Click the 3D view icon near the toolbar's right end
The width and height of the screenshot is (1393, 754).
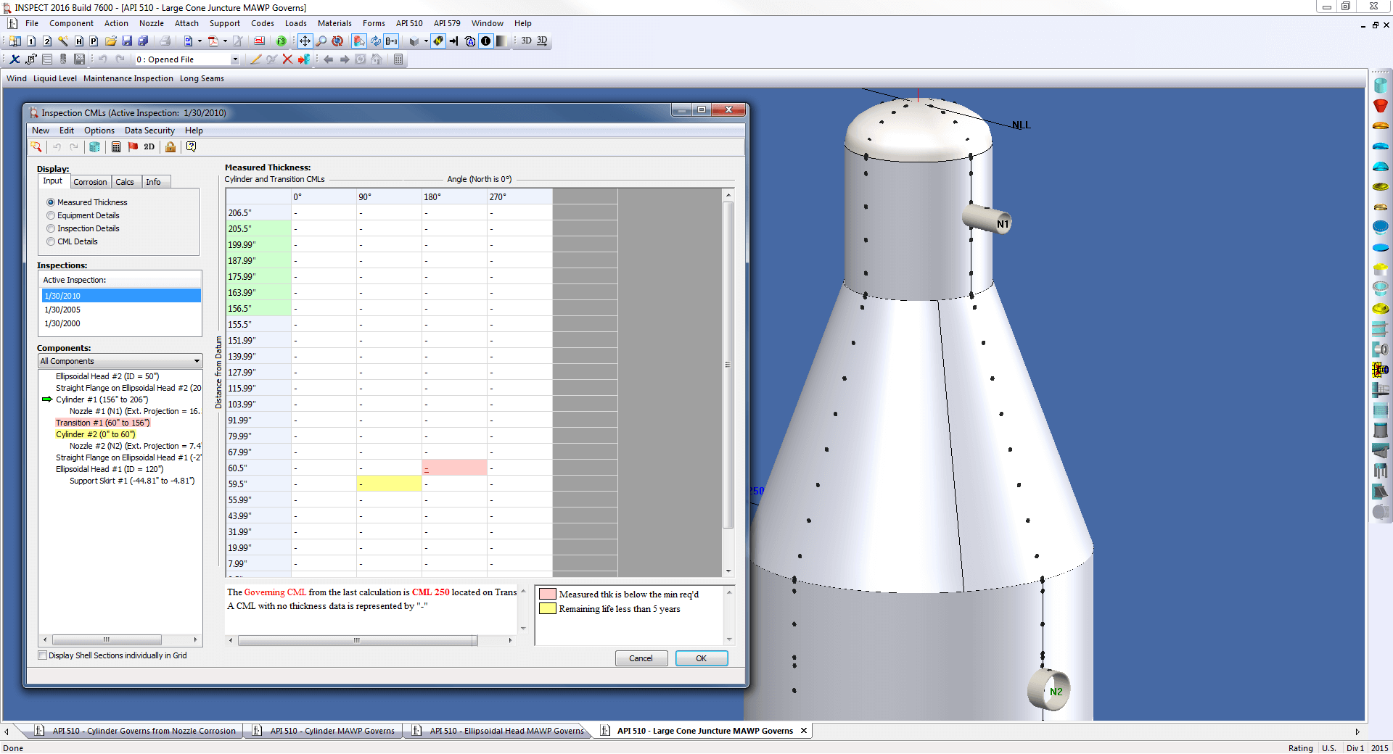pyautogui.click(x=525, y=41)
